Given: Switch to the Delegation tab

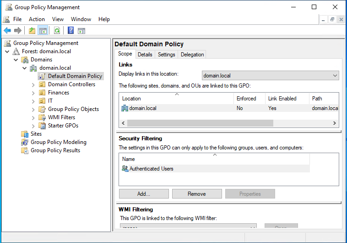Looking at the screenshot, I should pyautogui.click(x=192, y=55).
